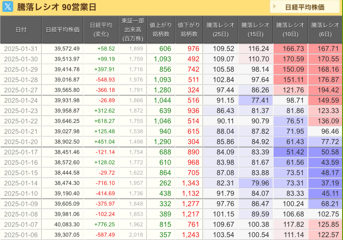Viewport: 343px width, 240px height.
Task: Select date cell 2025-01-08
Action: pos(21,214)
